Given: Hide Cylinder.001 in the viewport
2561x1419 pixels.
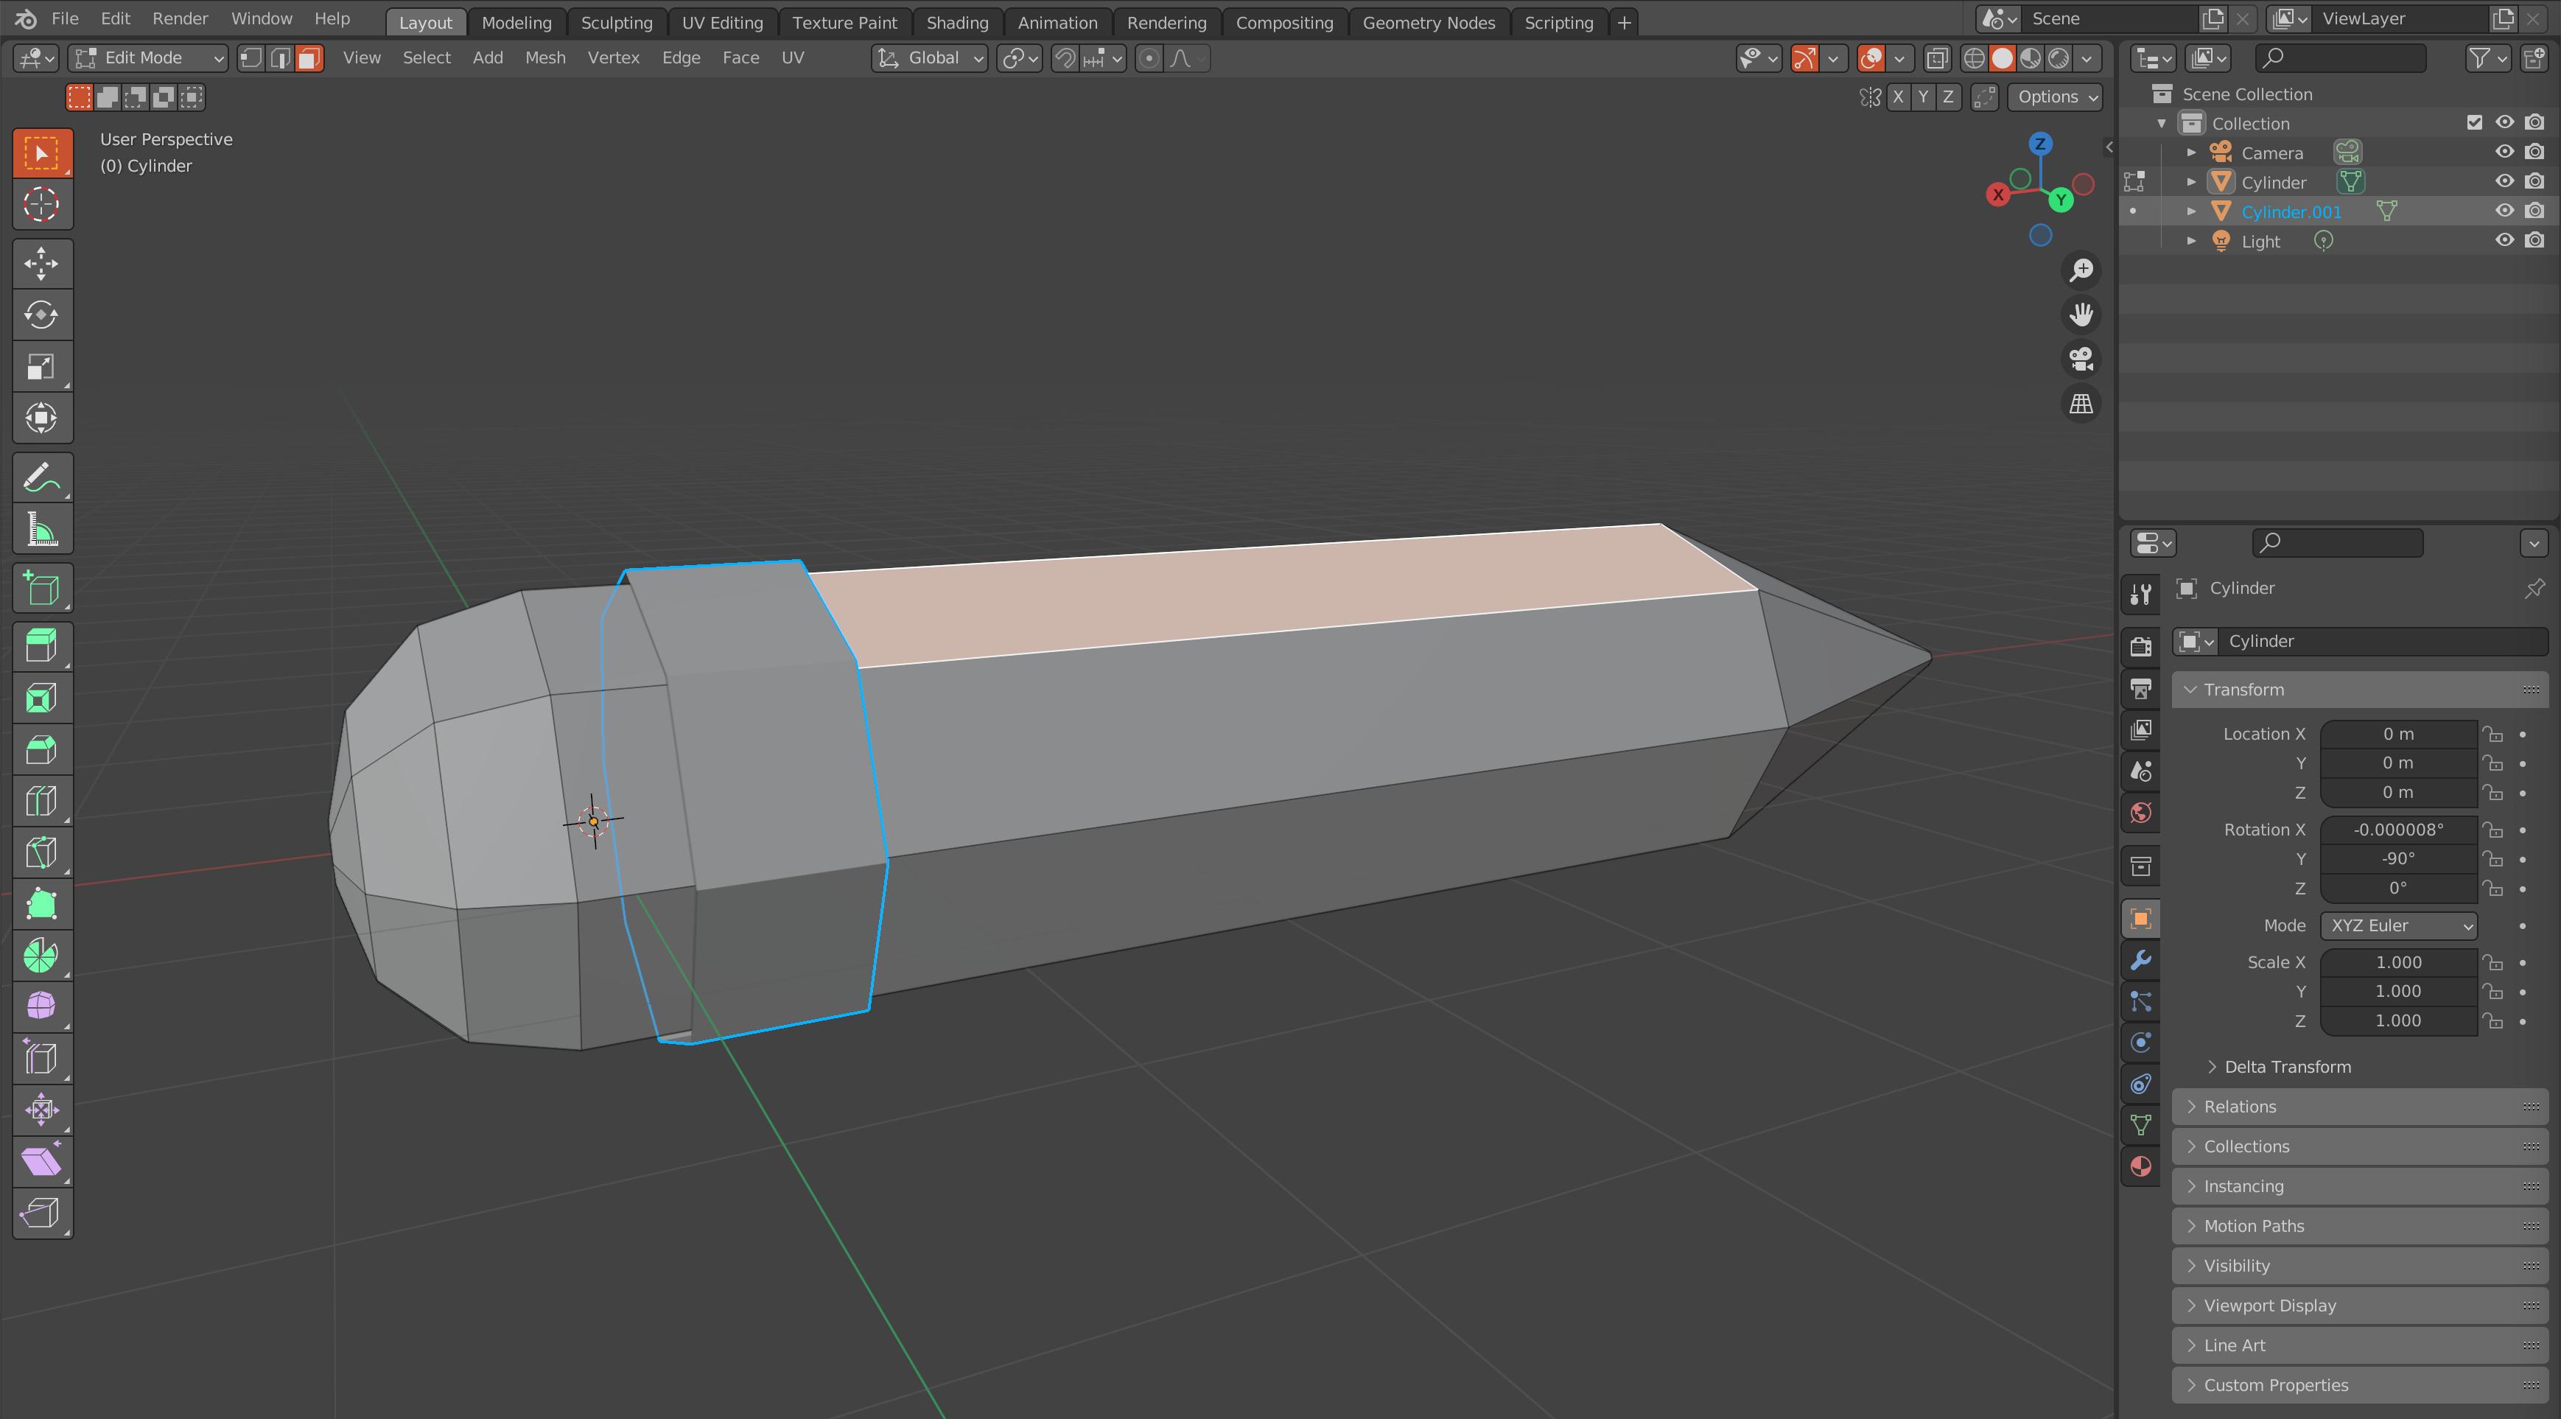Looking at the screenshot, I should coord(2504,211).
